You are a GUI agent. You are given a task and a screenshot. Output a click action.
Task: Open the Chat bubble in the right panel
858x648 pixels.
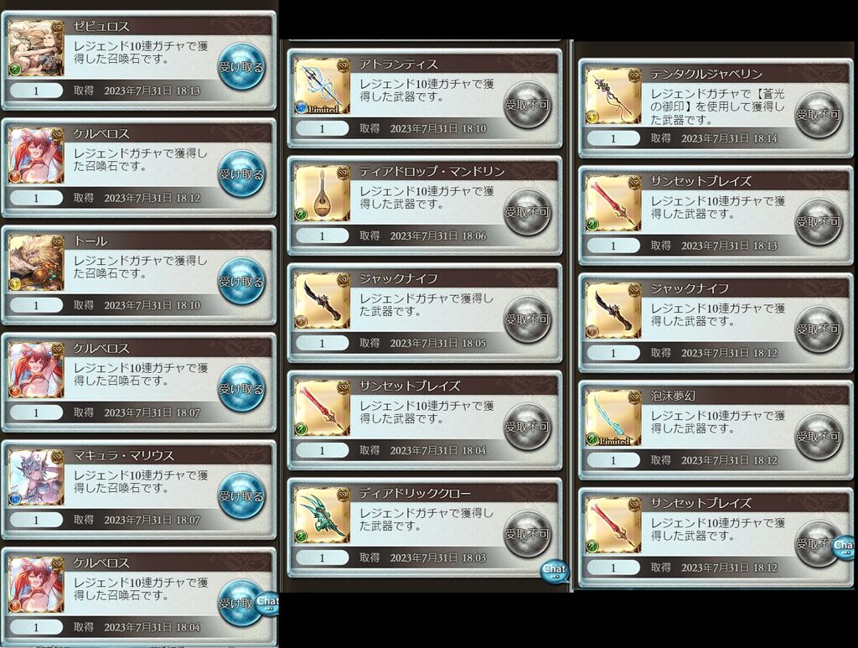pyautogui.click(x=845, y=547)
